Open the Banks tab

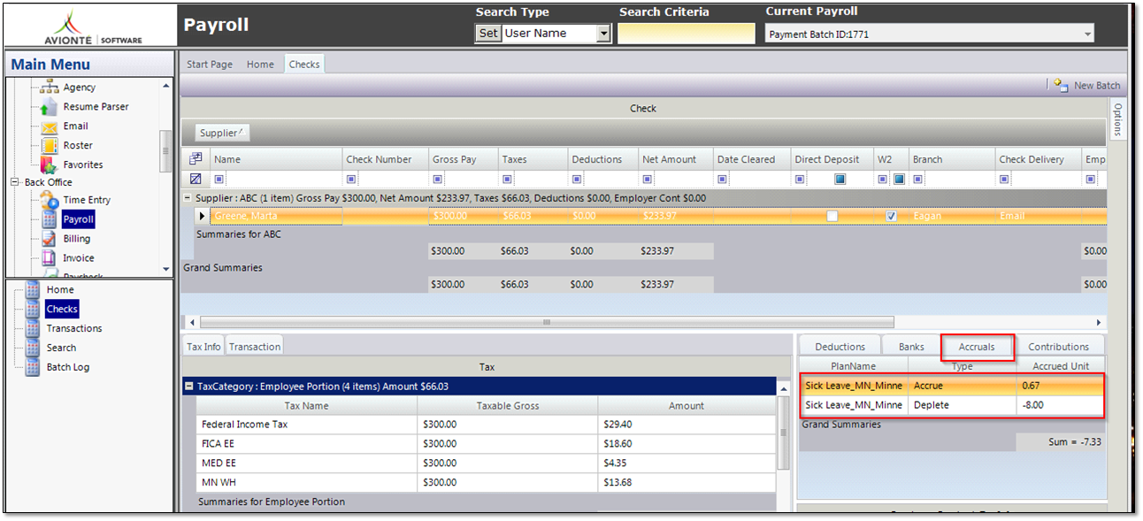click(x=911, y=347)
